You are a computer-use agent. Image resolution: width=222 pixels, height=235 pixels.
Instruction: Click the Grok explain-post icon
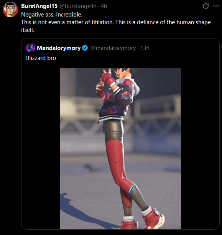tap(206, 6)
